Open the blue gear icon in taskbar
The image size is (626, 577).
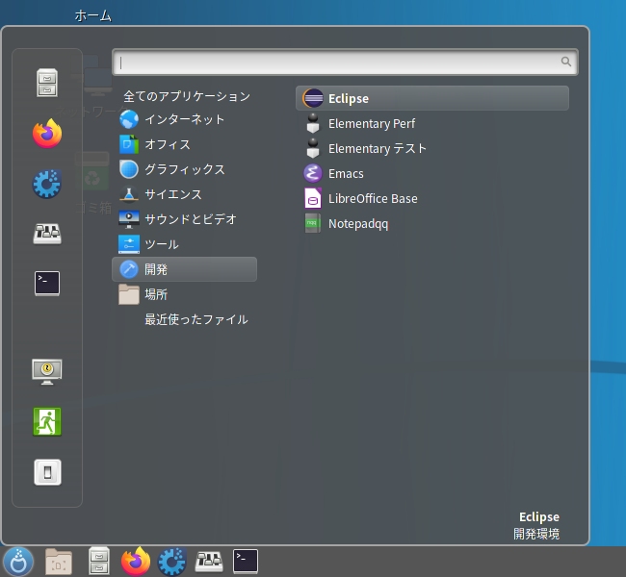click(x=172, y=562)
